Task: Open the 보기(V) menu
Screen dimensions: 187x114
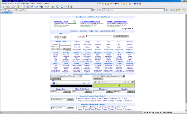Action: [x=17, y=3]
